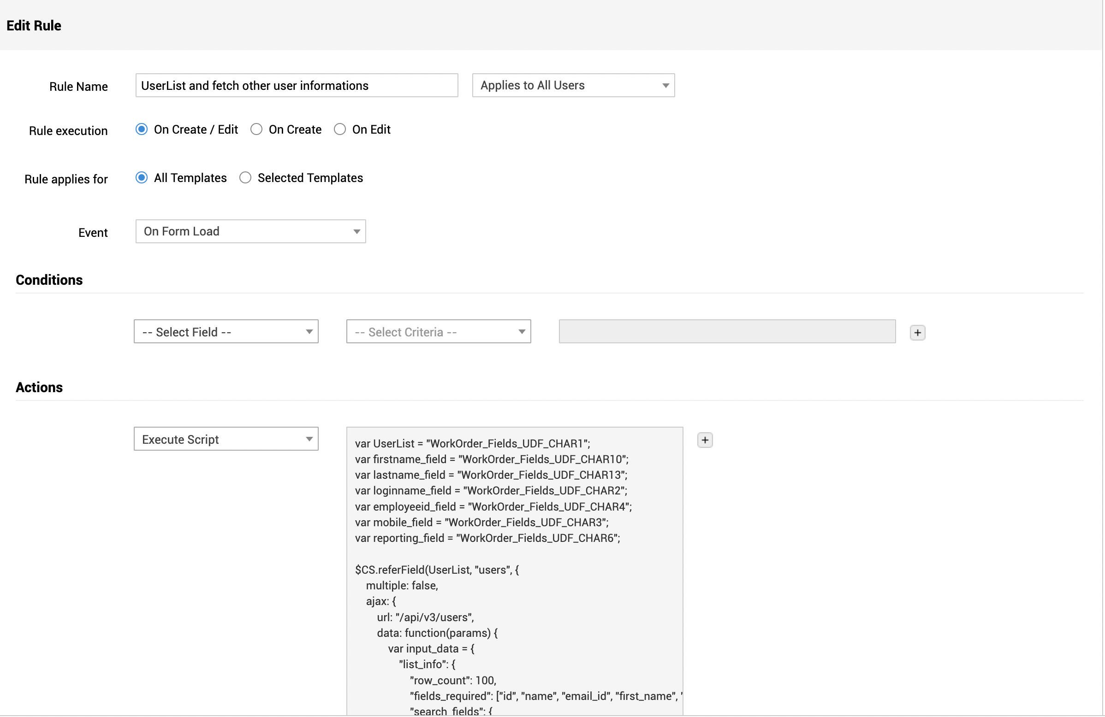The height and width of the screenshot is (717, 1105).
Task: Click the Select Field dropdown arrow
Action: 309,332
